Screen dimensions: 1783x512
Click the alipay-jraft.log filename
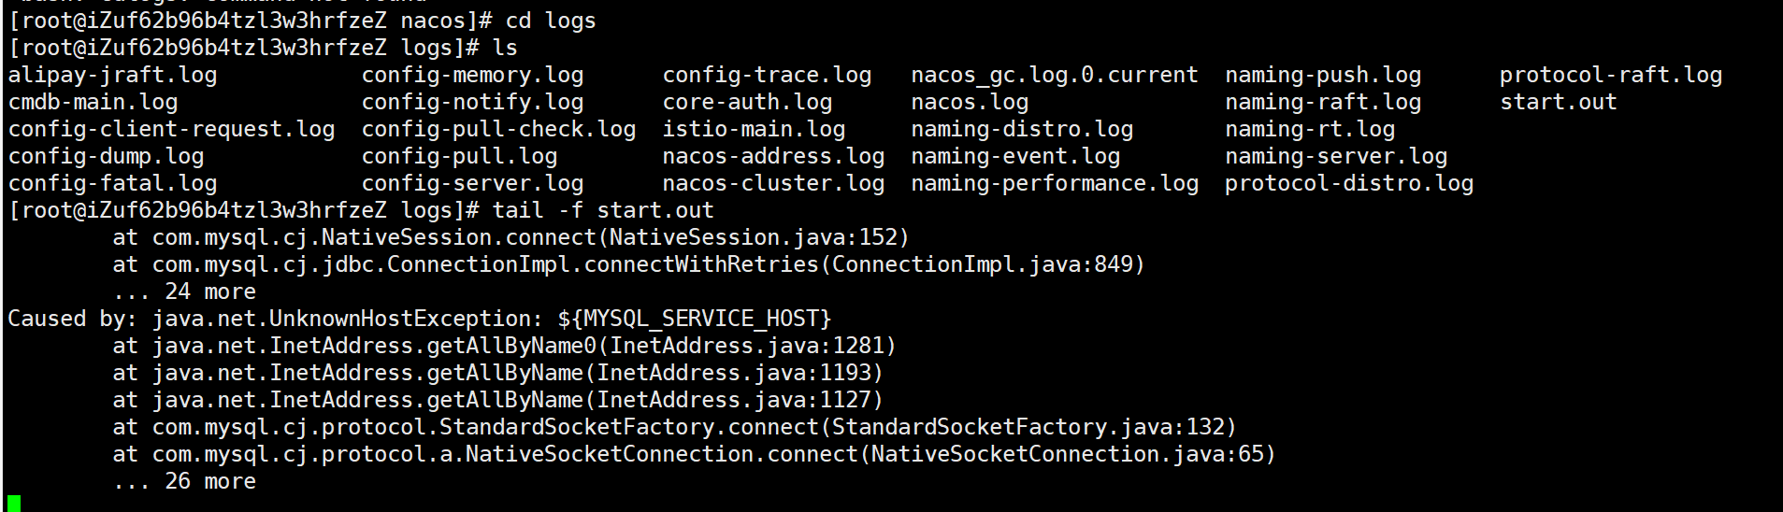click(x=113, y=75)
